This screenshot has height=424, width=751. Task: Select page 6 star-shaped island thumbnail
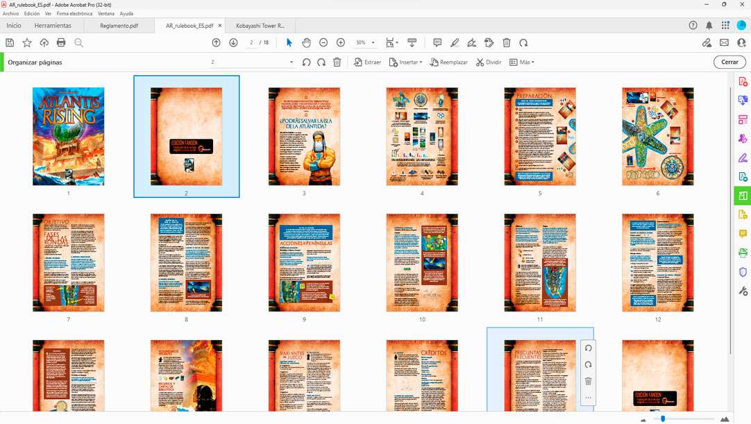tap(657, 137)
